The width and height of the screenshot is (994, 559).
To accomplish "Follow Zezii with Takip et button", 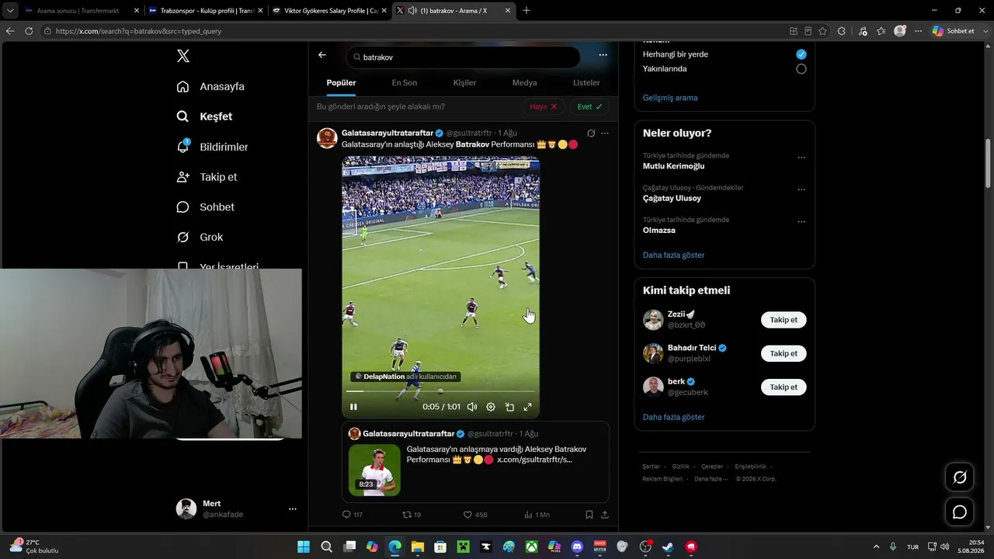I will [x=784, y=320].
